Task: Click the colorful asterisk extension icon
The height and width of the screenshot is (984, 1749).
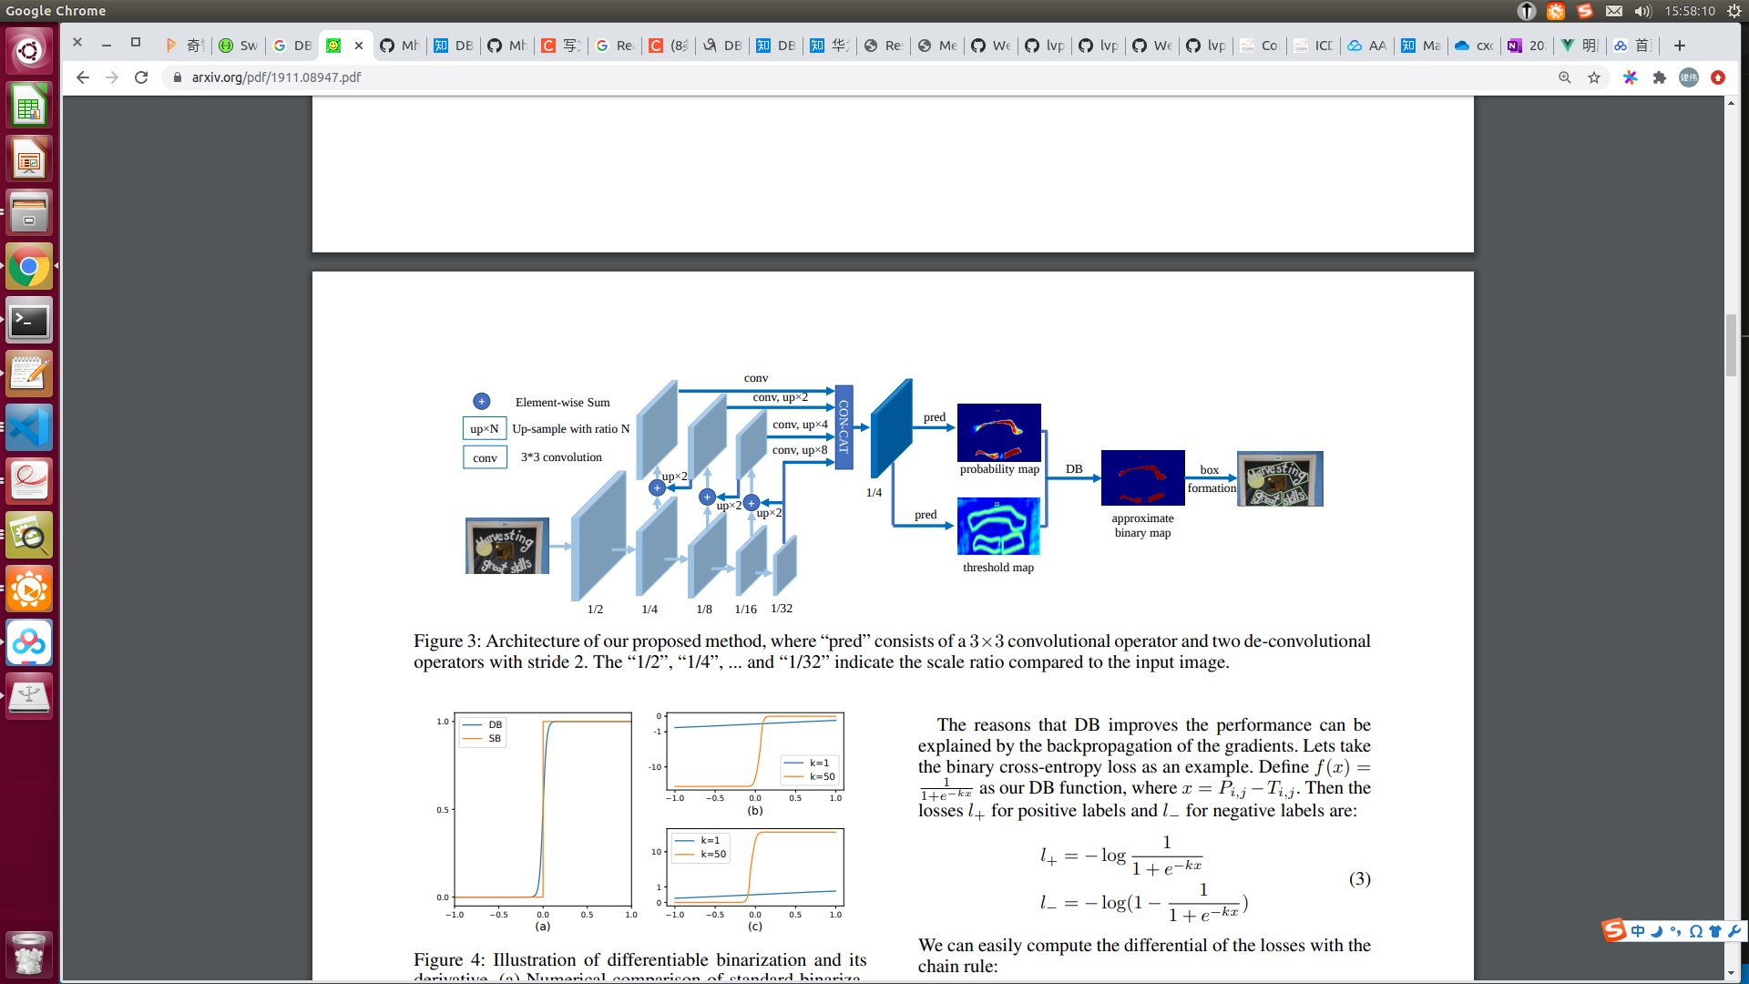Action: click(1630, 77)
